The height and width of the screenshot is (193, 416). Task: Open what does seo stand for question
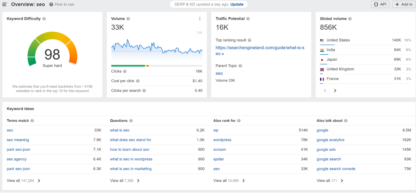click(131, 140)
